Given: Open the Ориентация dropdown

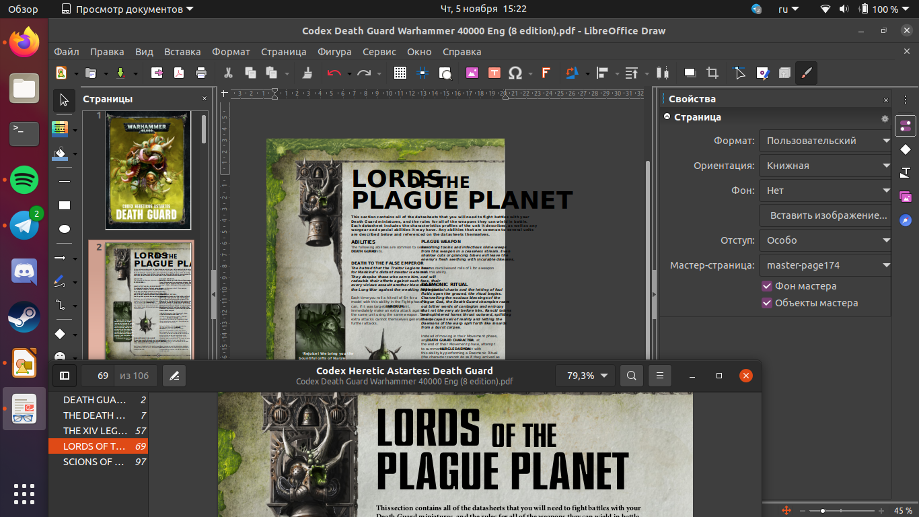Looking at the screenshot, I should [x=825, y=166].
